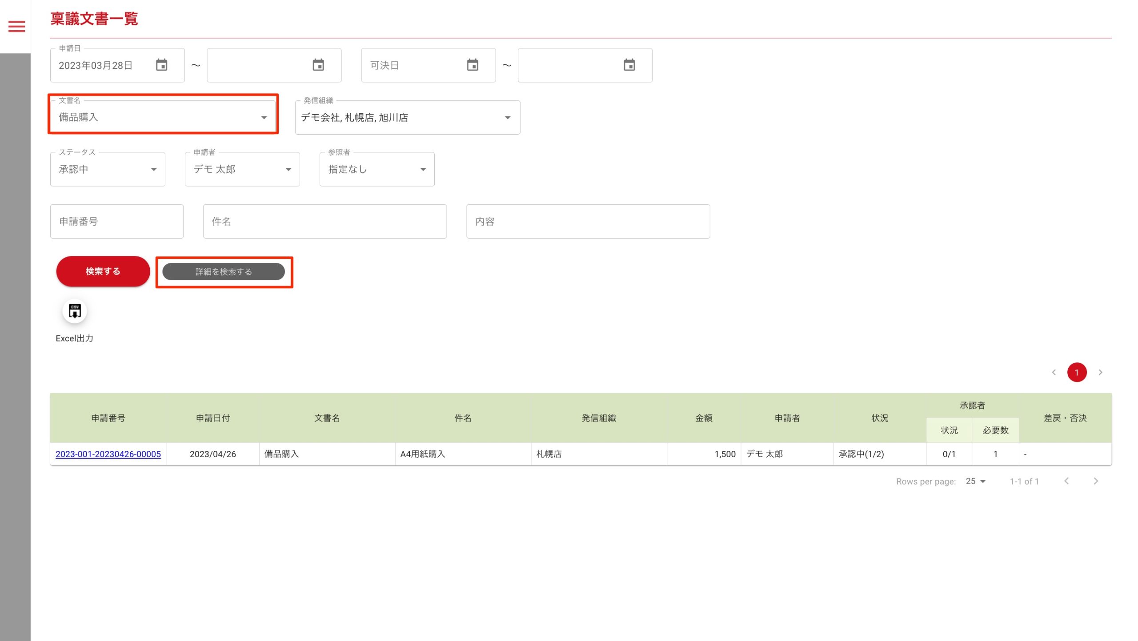Change rows per page from 25
The width and height of the screenshot is (1138, 641).
pos(976,481)
